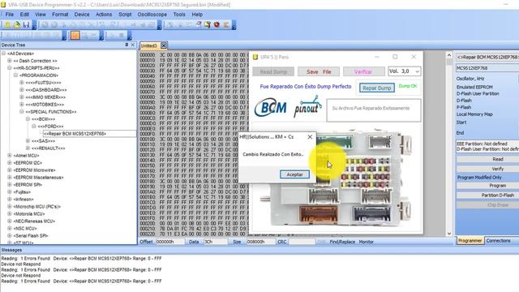Open the Tools menu
Image resolution: width=519 pixels, height=292 pixels.
point(179,15)
